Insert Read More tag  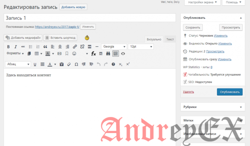[x=90, y=47]
